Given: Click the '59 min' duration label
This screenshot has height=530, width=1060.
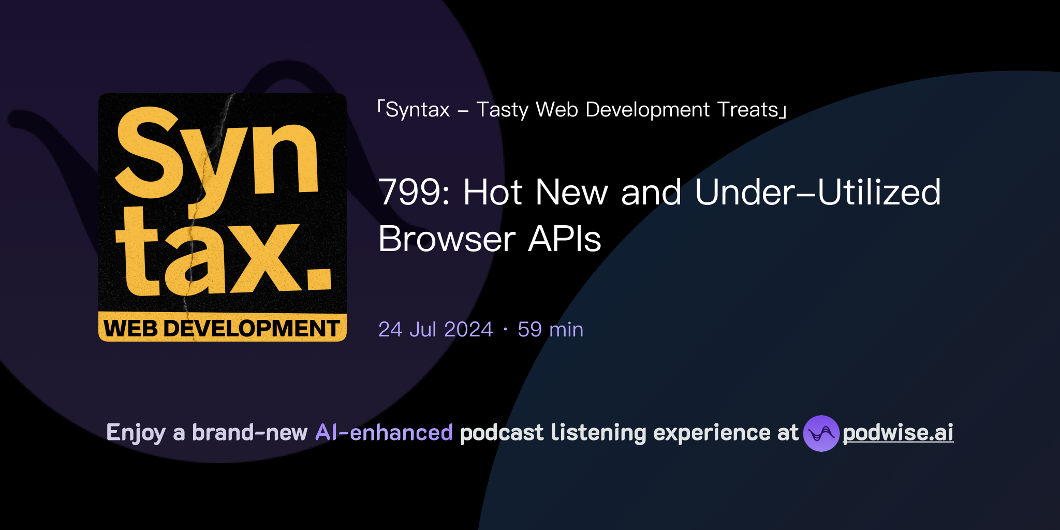Looking at the screenshot, I should [x=550, y=329].
